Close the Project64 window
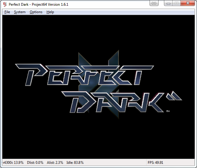197x168 pixels. (x=188, y=3)
